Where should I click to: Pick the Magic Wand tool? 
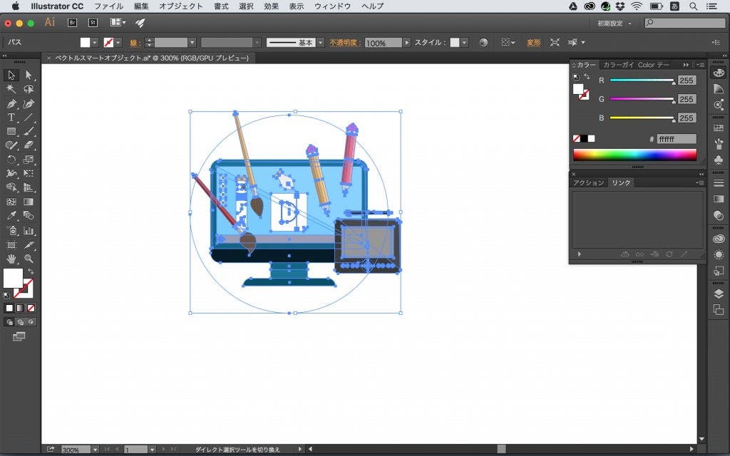click(x=11, y=89)
